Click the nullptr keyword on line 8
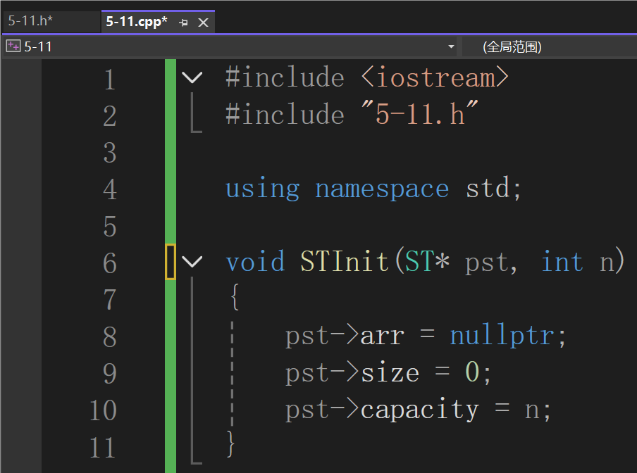The height and width of the screenshot is (473, 637). point(502,335)
